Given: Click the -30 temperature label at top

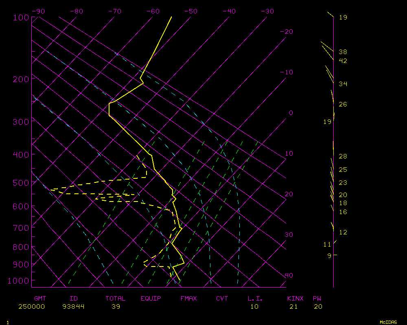Looking at the screenshot, I should pyautogui.click(x=267, y=11).
